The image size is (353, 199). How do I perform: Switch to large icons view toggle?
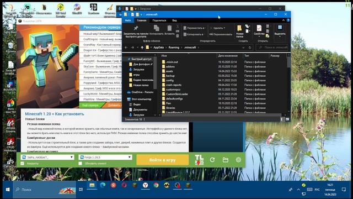click(x=287, y=119)
